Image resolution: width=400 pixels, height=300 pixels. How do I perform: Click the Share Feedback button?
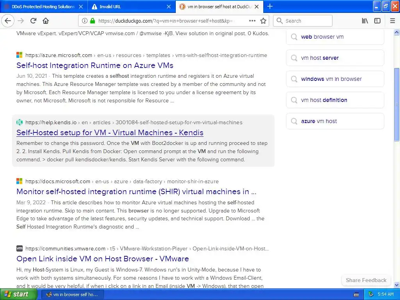click(366, 280)
